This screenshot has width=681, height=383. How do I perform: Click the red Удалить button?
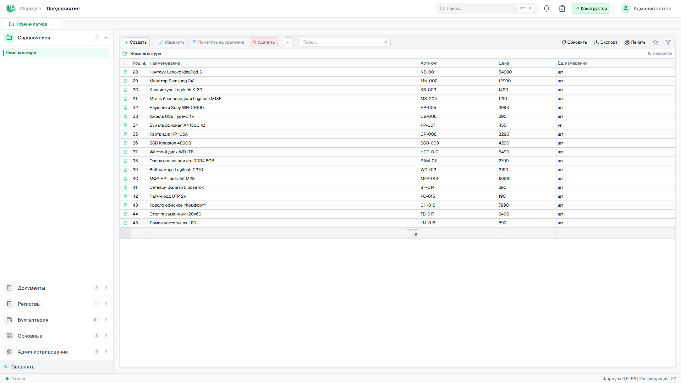[263, 42]
